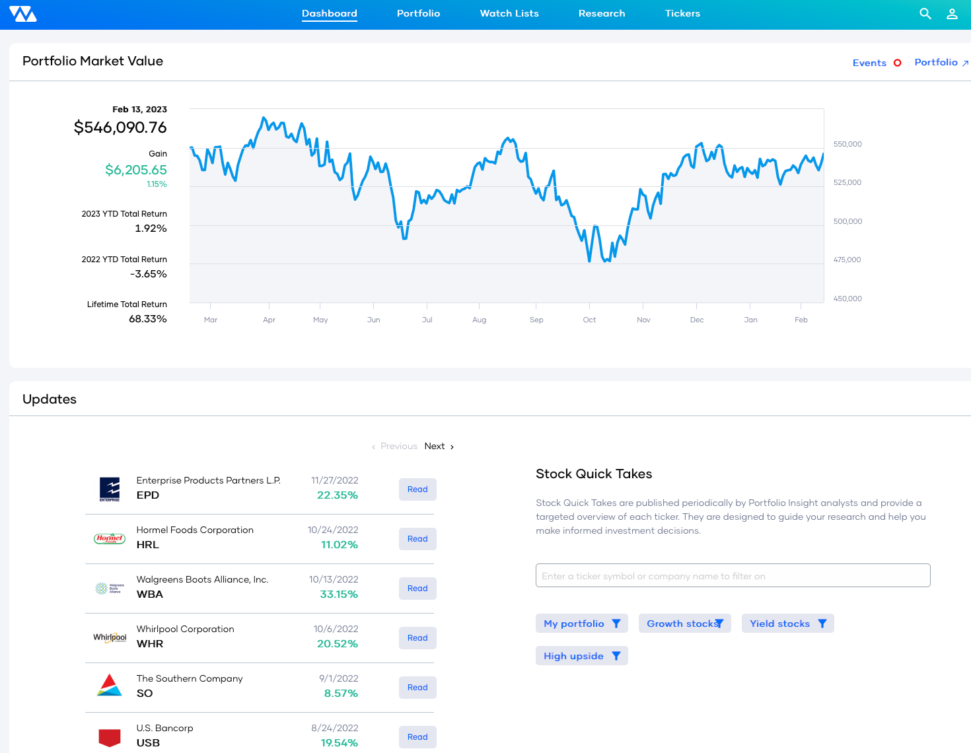
Task: Click the user profile icon
Action: [952, 13]
